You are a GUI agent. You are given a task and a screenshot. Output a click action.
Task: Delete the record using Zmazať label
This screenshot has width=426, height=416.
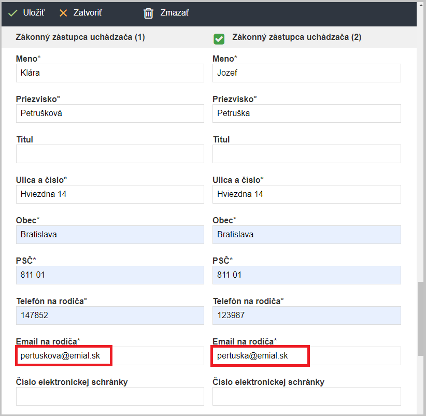click(175, 13)
